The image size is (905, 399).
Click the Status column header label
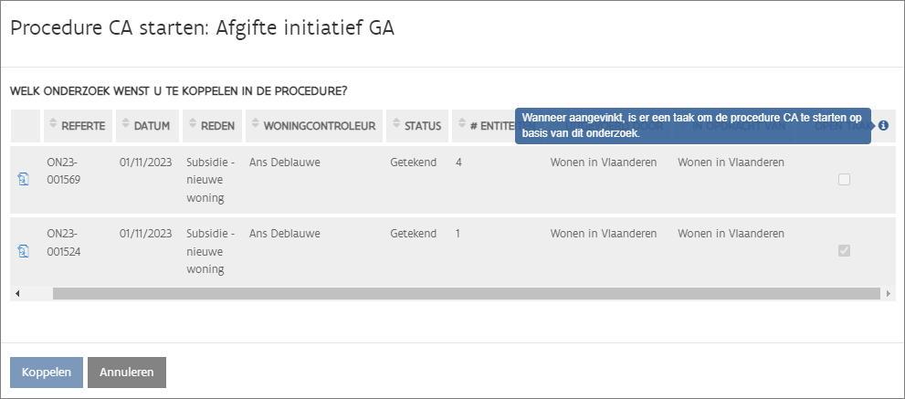point(424,126)
